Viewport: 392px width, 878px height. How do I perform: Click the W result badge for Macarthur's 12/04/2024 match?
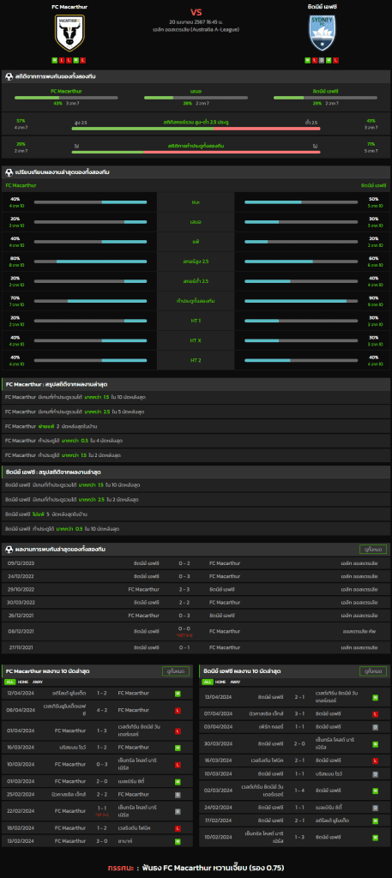(x=178, y=693)
